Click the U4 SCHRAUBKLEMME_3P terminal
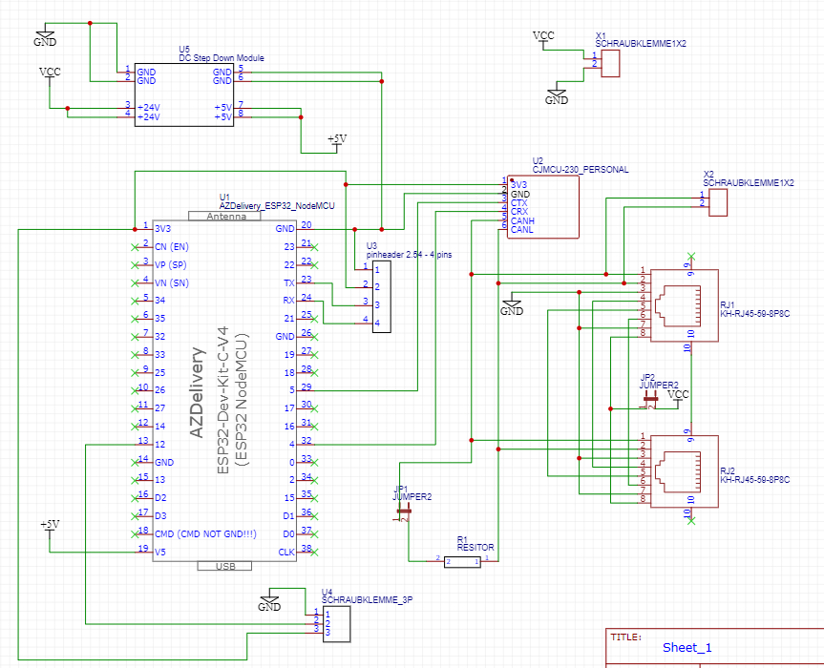The image size is (824, 668). [x=336, y=624]
